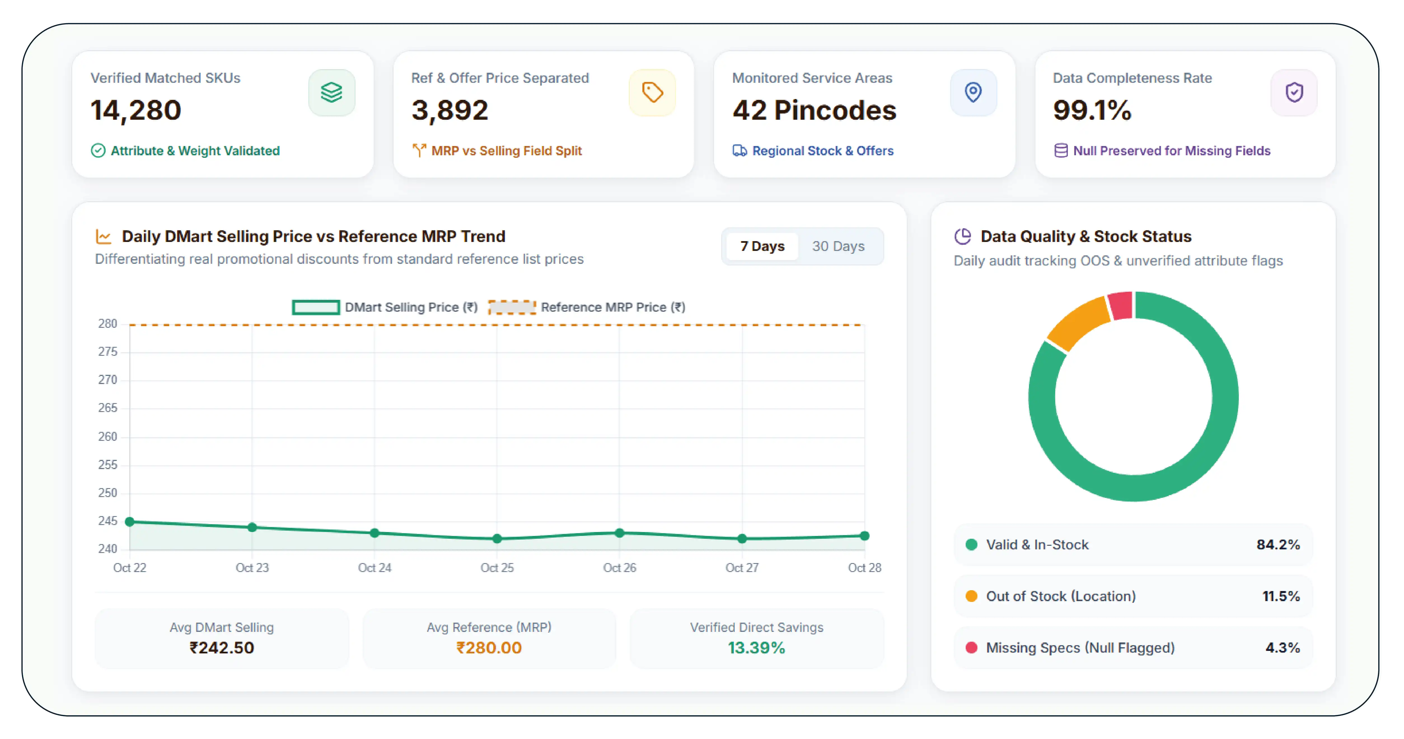This screenshot has height=739, width=1404.
Task: Click the truck icon near Regional Stock
Action: [739, 151]
